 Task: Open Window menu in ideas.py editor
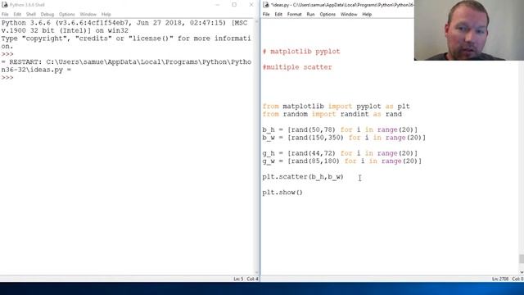pyautogui.click(x=349, y=15)
